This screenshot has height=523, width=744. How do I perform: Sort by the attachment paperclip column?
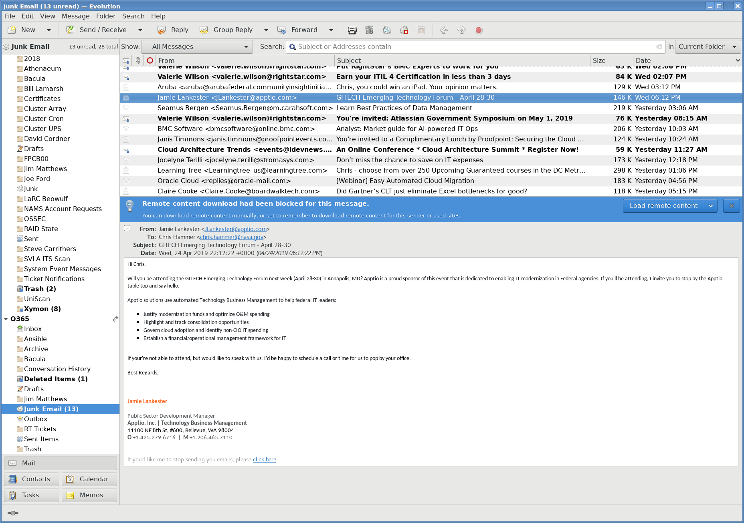138,60
